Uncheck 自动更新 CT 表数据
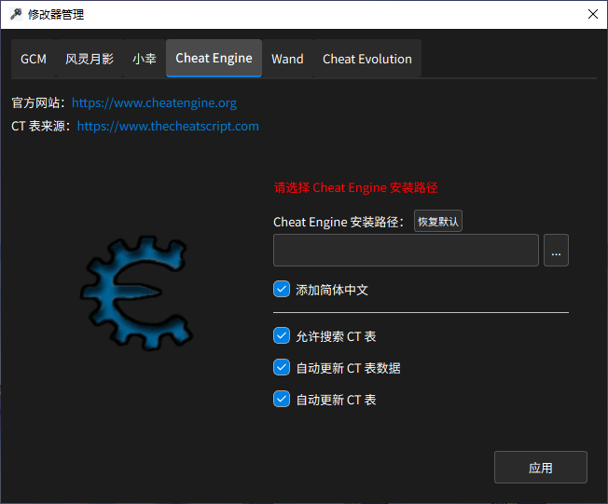The height and width of the screenshot is (504, 608). click(282, 368)
